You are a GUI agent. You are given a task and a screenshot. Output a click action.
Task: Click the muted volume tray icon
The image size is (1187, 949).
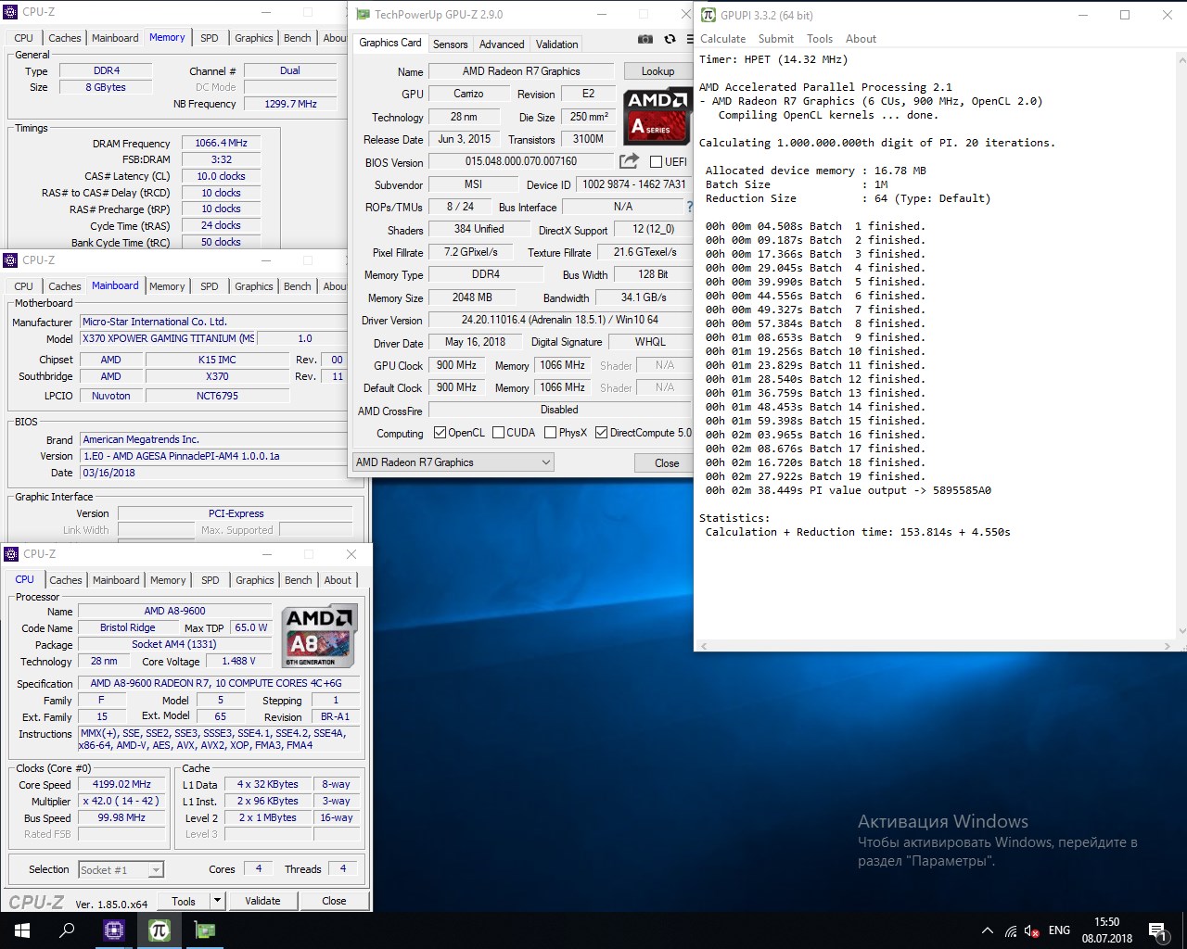1032,930
